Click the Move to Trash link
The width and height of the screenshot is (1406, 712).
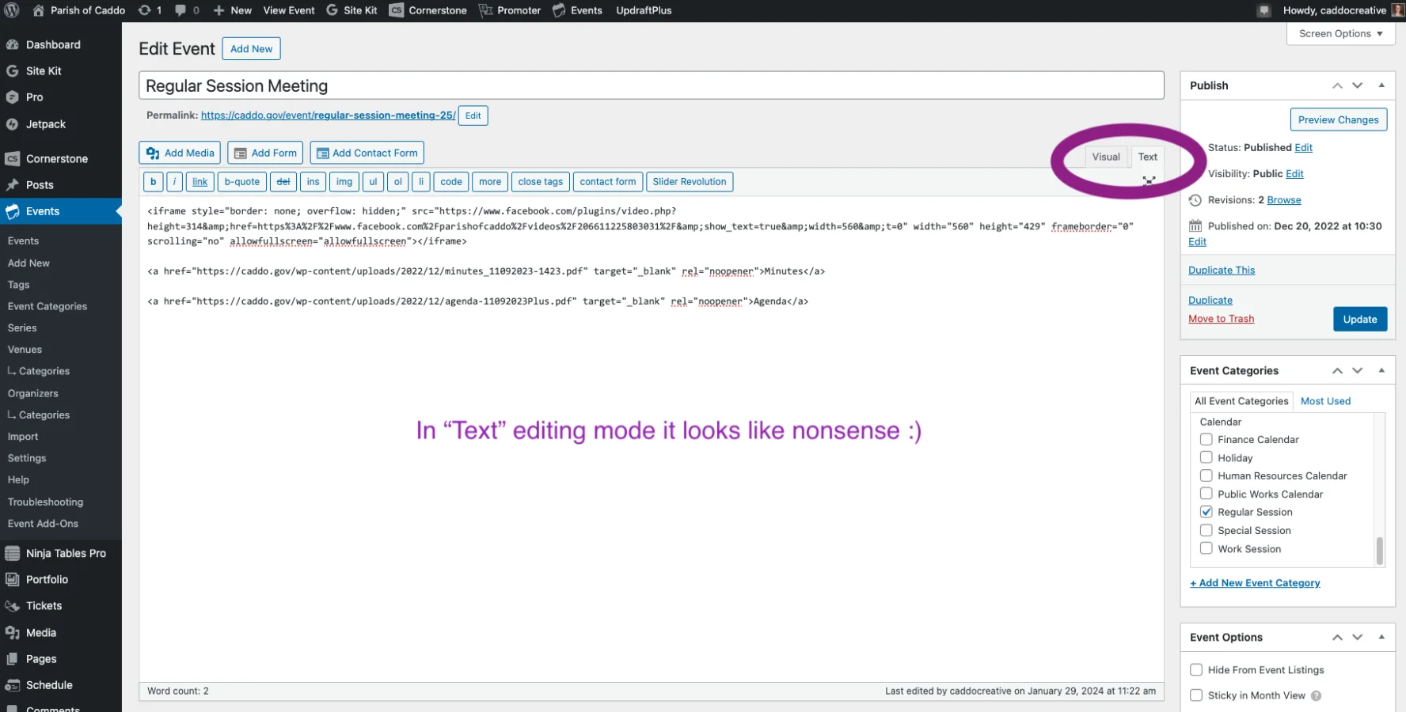point(1221,319)
